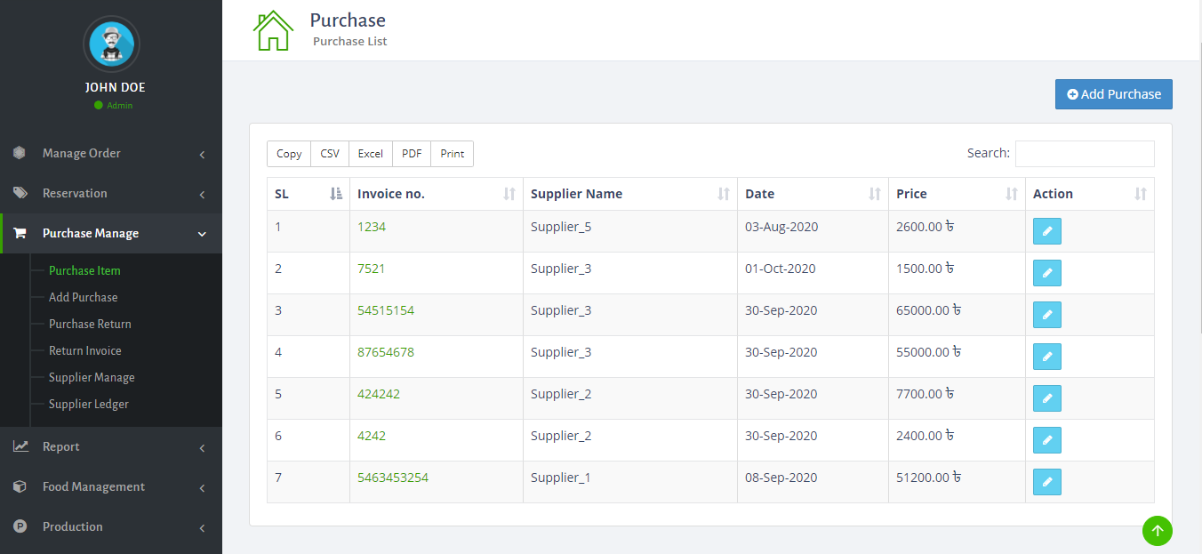Image resolution: width=1202 pixels, height=554 pixels.
Task: Expand the Reservation sidebar menu
Action: click(111, 193)
